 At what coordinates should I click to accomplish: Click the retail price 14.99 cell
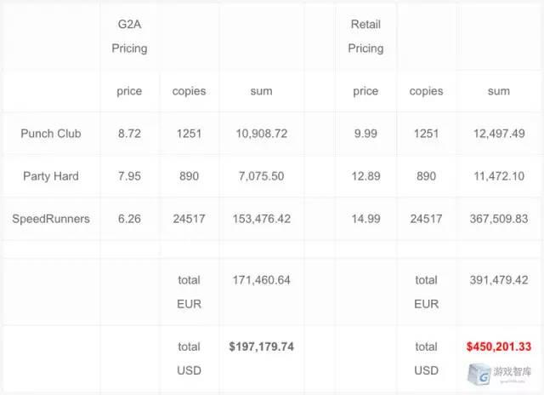pyautogui.click(x=365, y=219)
